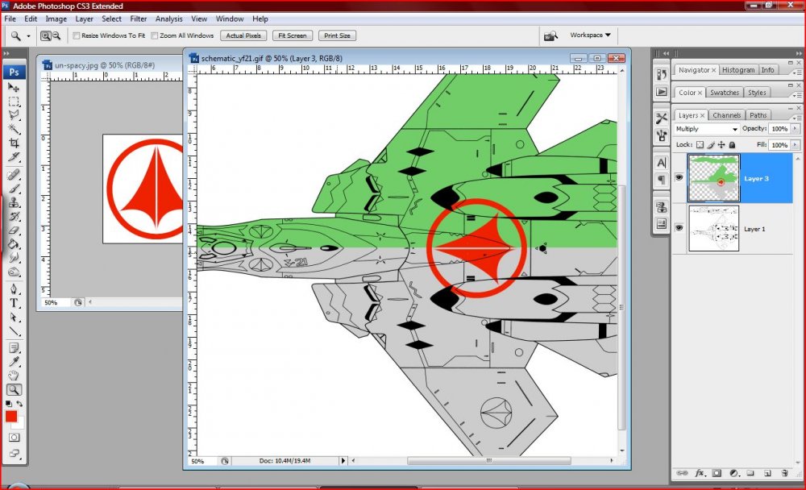The image size is (806, 490).
Task: Hide Layer 3 using eye icon
Action: [679, 179]
